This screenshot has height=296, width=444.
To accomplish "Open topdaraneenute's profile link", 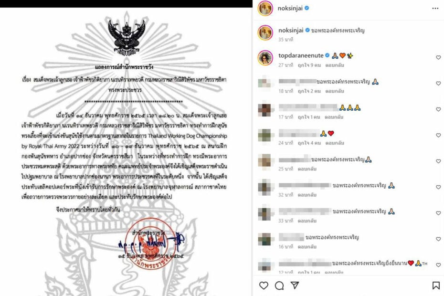I will coord(301,55).
